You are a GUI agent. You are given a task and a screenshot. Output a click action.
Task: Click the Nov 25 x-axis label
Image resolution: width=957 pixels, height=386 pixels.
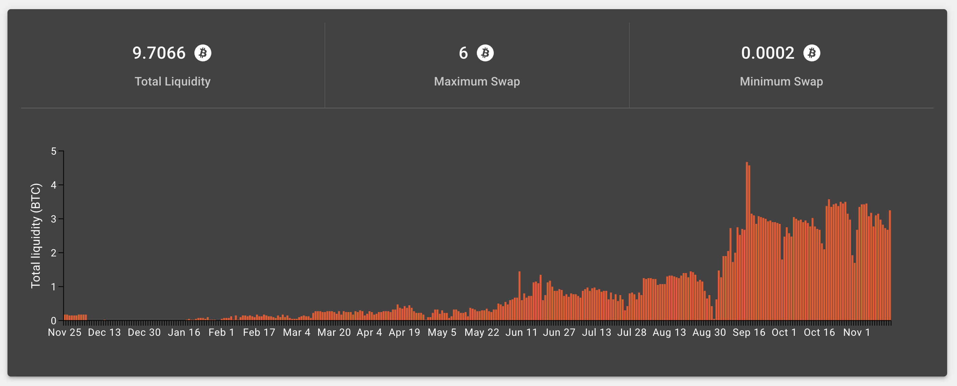click(65, 332)
